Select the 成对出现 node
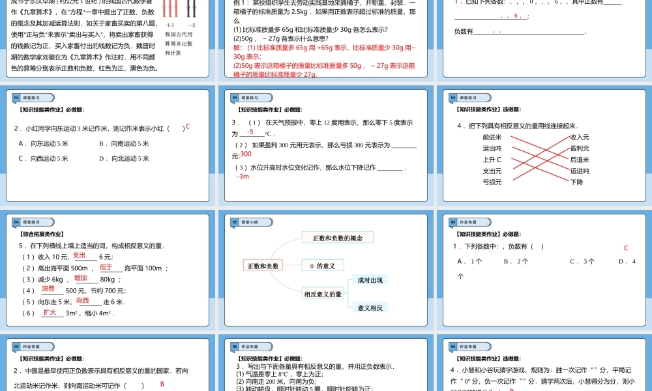 370,280
